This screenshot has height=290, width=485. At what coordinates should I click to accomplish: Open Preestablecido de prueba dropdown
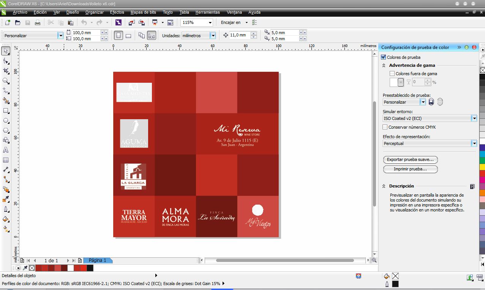[423, 102]
